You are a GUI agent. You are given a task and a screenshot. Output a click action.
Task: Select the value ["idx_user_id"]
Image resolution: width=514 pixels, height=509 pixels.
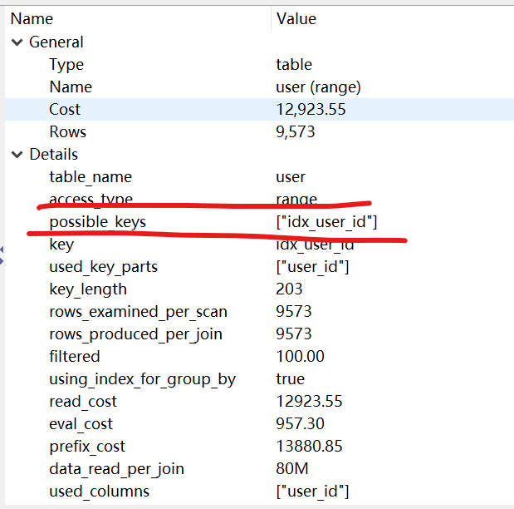pyautogui.click(x=326, y=222)
